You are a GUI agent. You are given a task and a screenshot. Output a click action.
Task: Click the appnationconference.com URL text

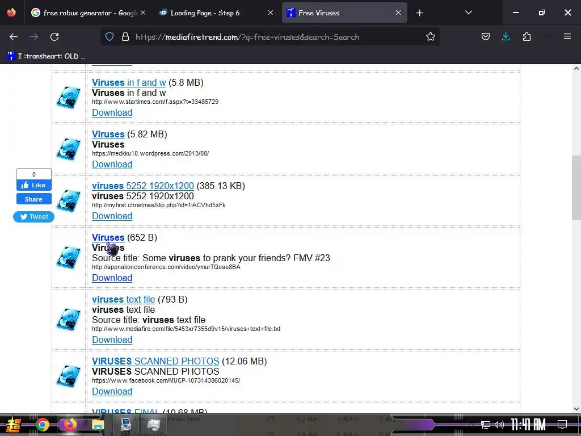(x=166, y=267)
